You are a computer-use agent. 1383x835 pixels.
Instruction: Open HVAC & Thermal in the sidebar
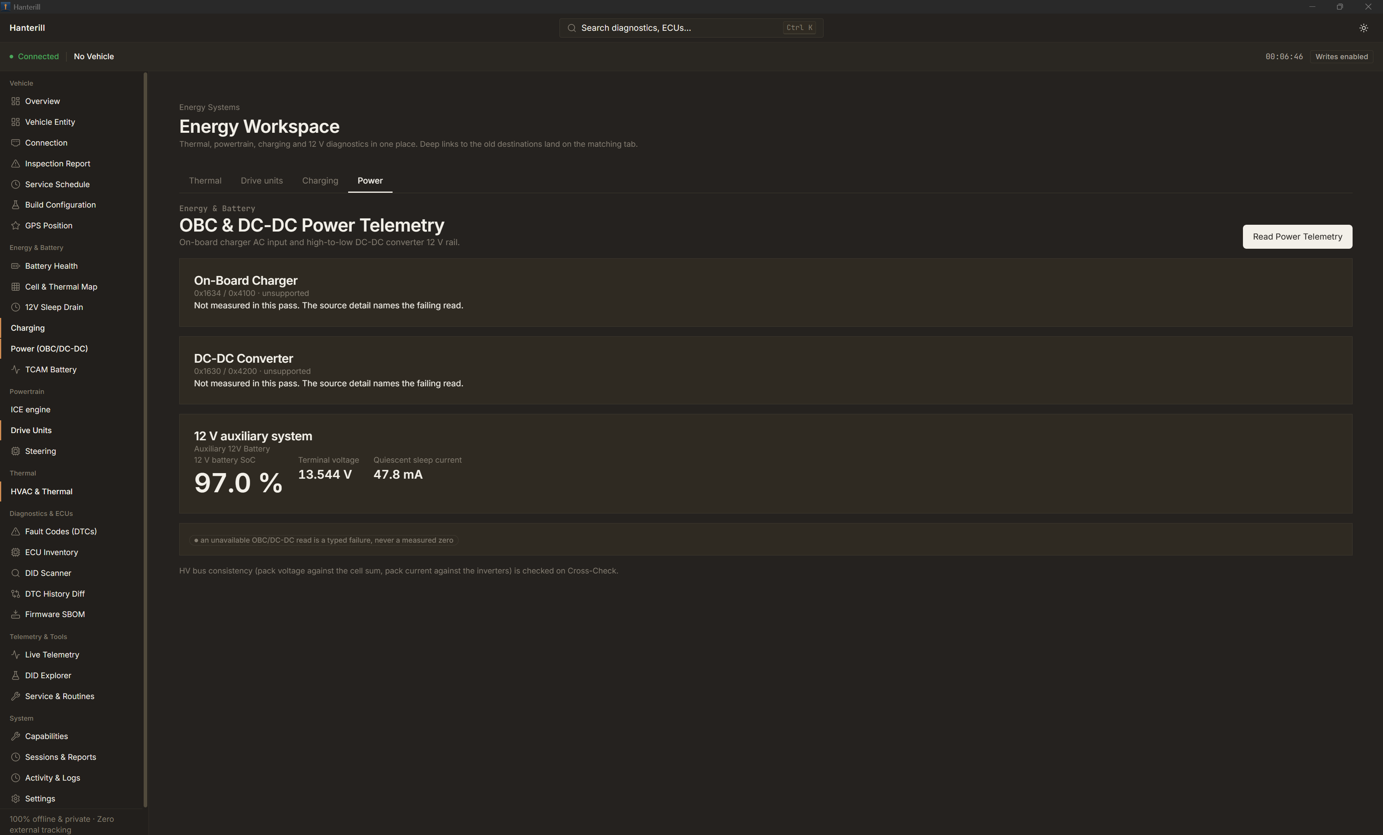point(72,491)
